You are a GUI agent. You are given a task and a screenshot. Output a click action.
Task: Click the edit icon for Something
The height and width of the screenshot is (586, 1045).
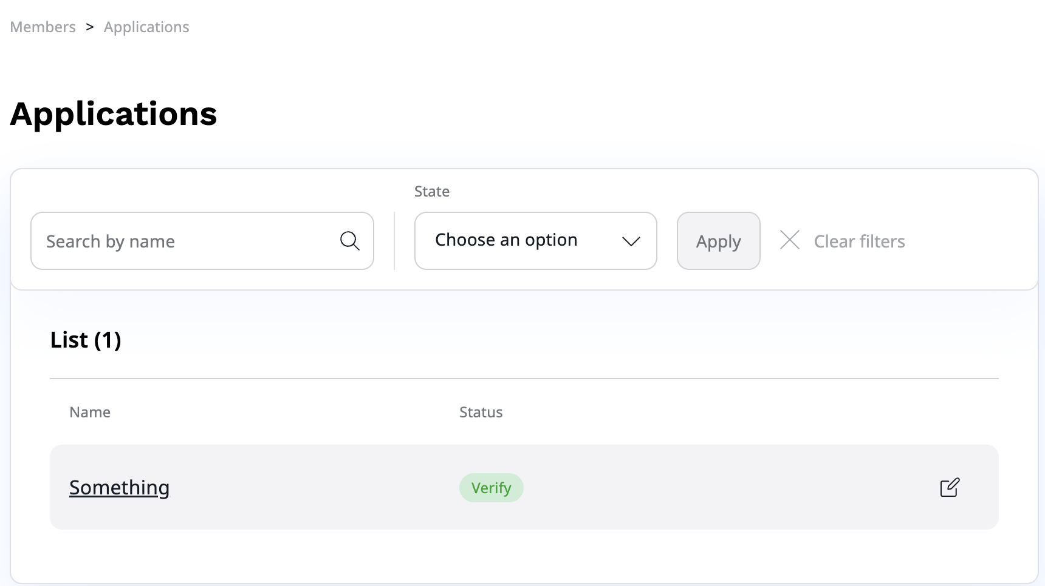949,487
